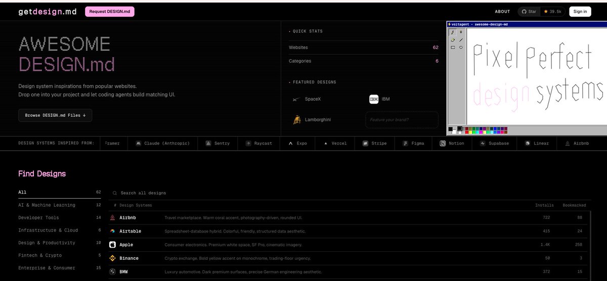Click the Apple row name text
Image resolution: width=607 pixels, height=281 pixels.
(126, 245)
